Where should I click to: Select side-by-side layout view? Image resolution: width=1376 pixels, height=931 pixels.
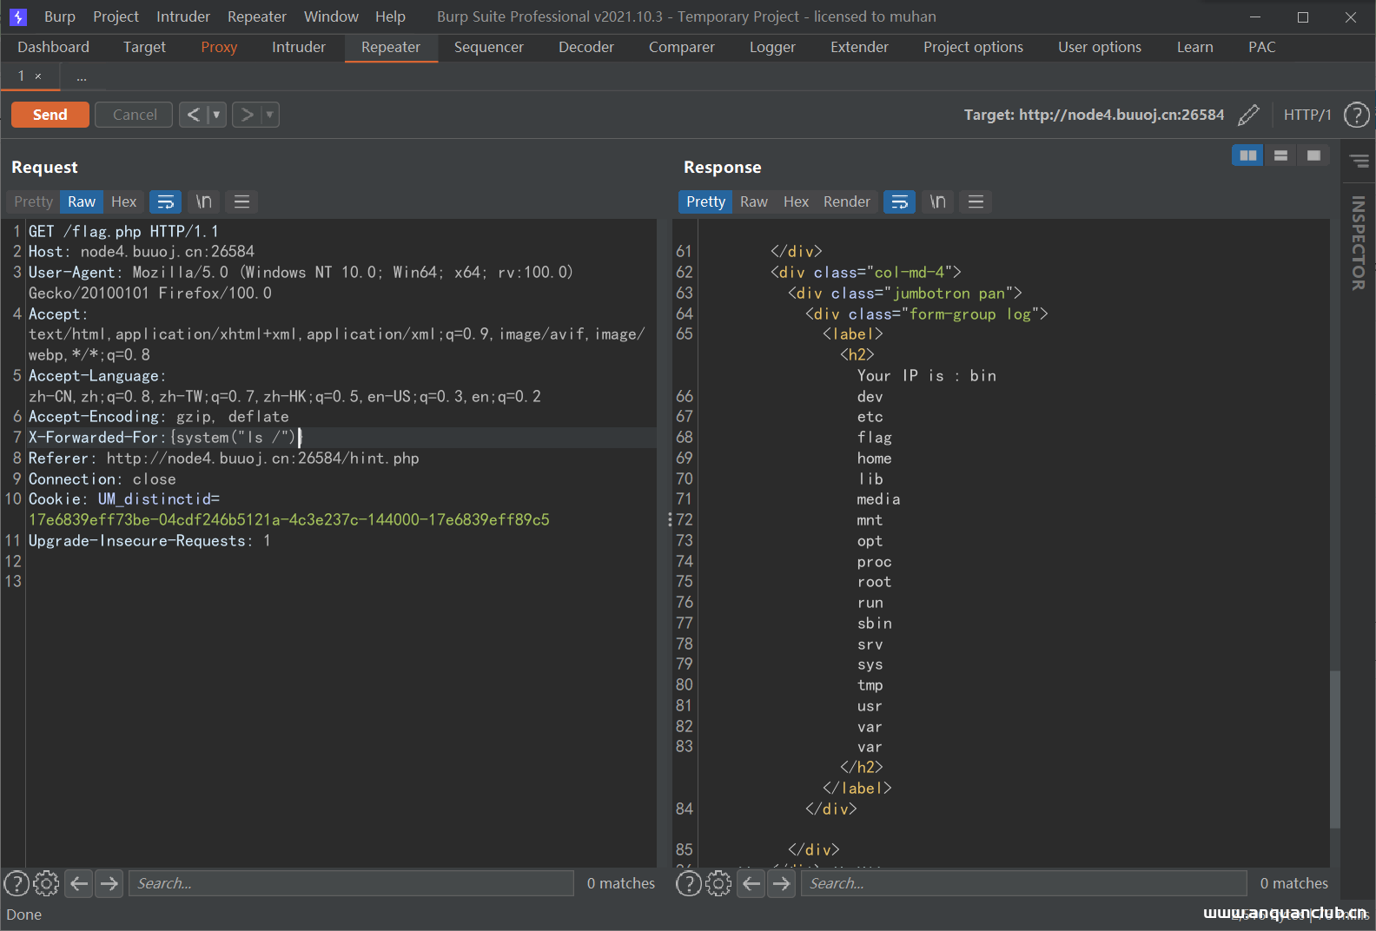(x=1247, y=155)
